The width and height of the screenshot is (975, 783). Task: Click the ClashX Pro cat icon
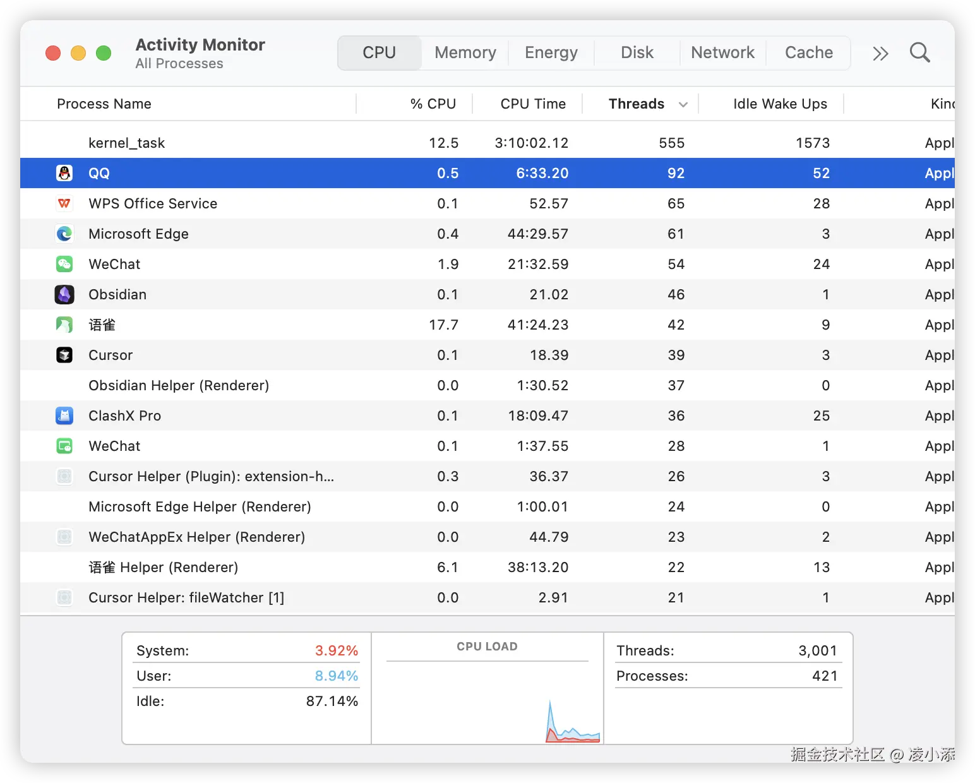point(64,415)
